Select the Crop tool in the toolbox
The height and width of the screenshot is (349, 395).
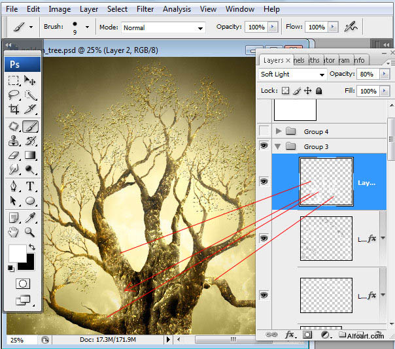pyautogui.click(x=14, y=110)
